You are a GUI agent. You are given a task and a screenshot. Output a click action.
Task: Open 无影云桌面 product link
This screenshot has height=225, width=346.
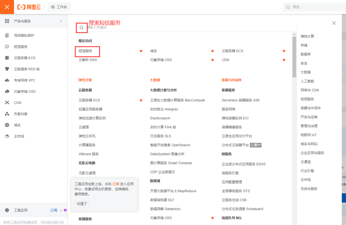87,173
